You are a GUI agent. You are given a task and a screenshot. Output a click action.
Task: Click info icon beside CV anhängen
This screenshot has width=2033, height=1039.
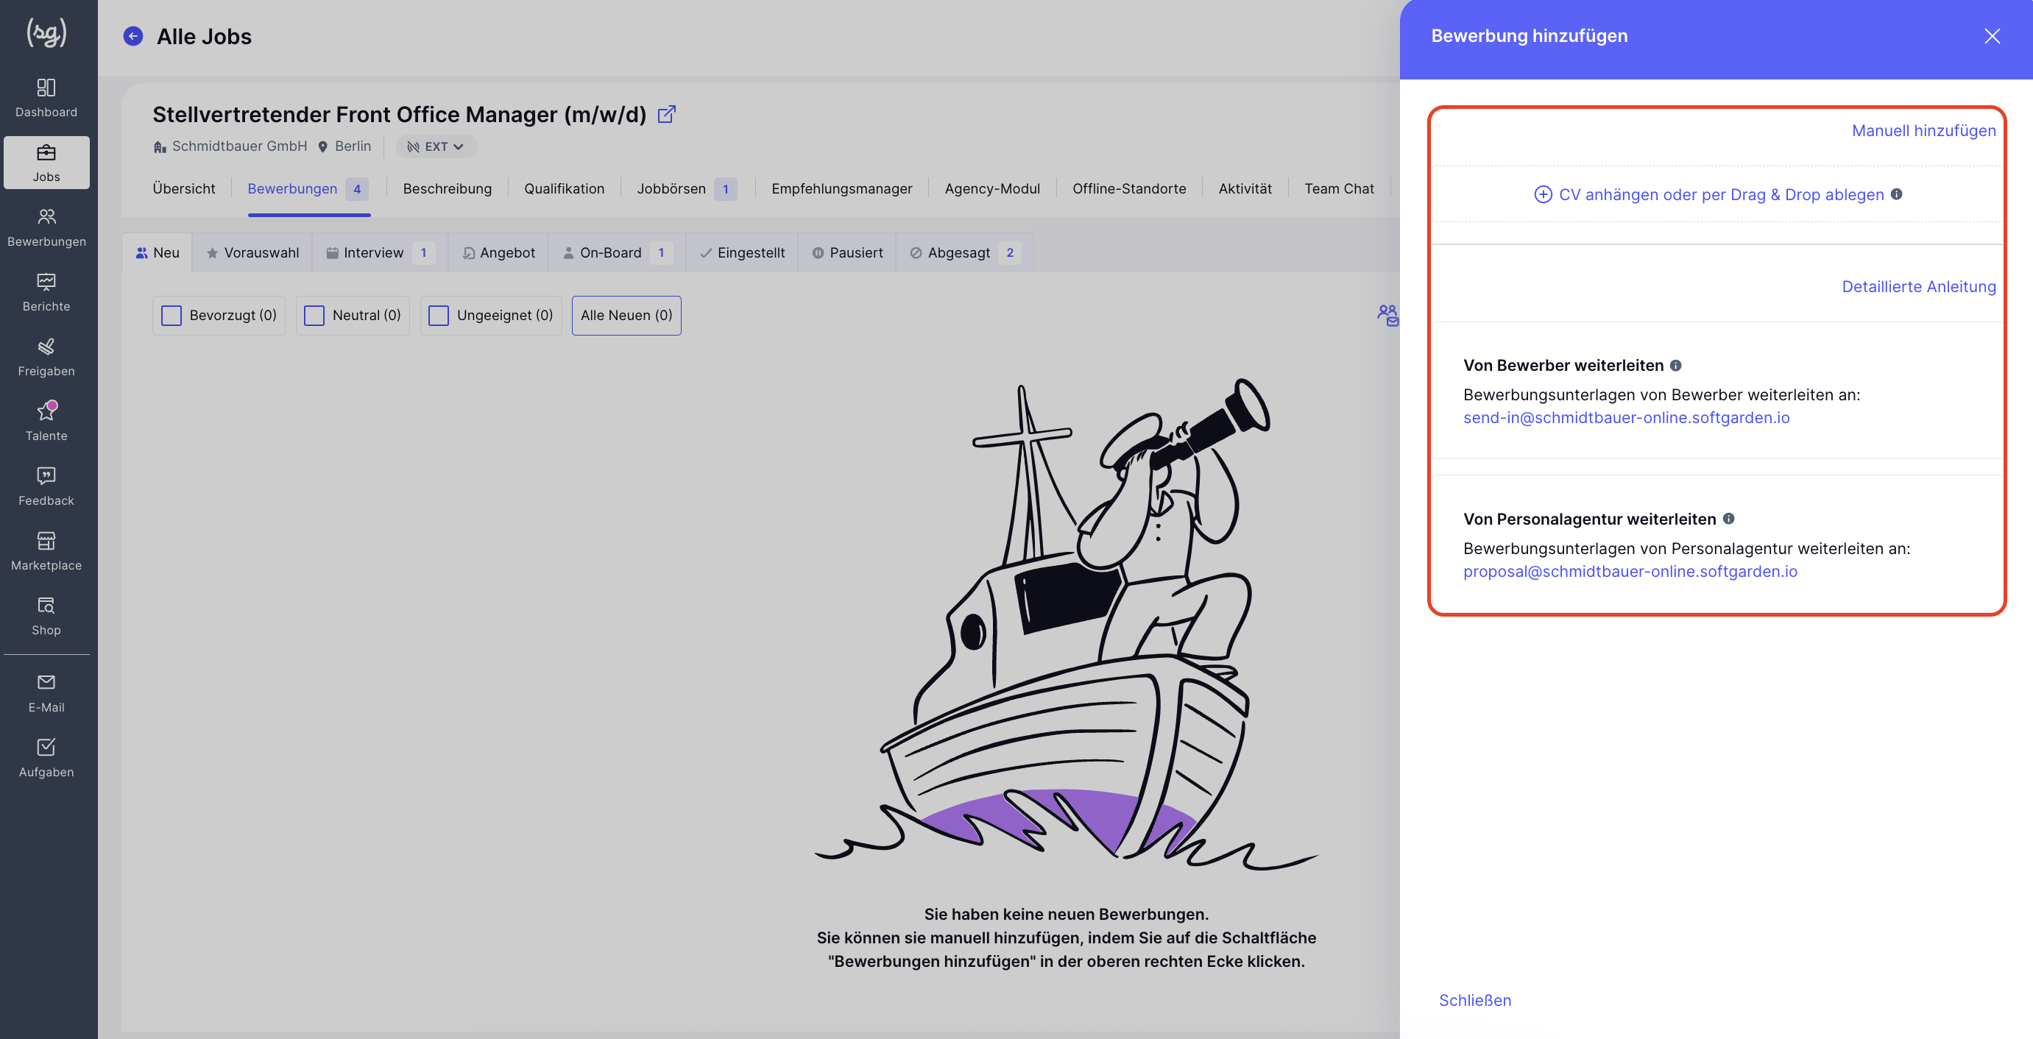coord(1897,194)
